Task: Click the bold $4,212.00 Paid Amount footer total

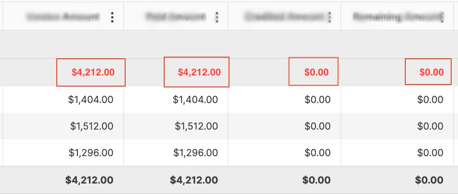Action: point(194,180)
